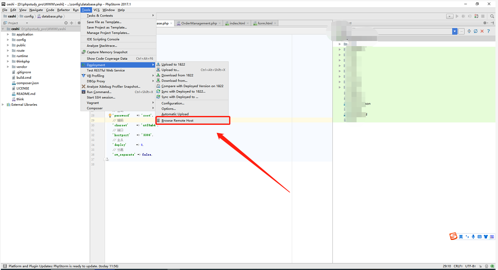
Task: Open Project view dropdown
Action: click(27, 23)
